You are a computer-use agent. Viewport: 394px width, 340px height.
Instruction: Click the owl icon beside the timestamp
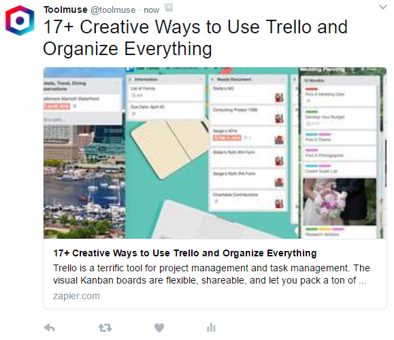pyautogui.click(x=169, y=7)
